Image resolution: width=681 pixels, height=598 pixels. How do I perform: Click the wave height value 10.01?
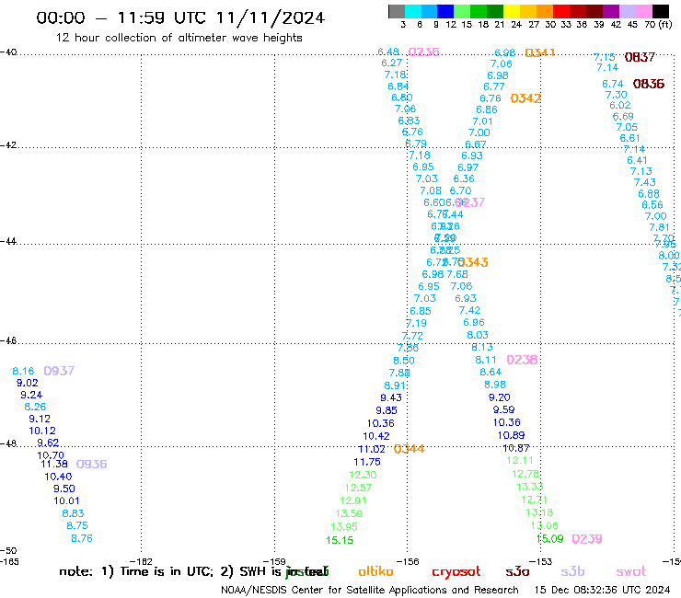click(x=66, y=501)
